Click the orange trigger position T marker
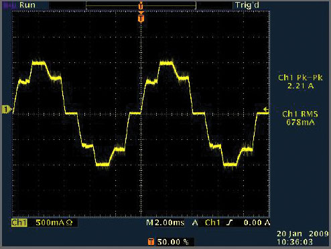The height and width of the screenshot is (249, 331). click(x=141, y=18)
